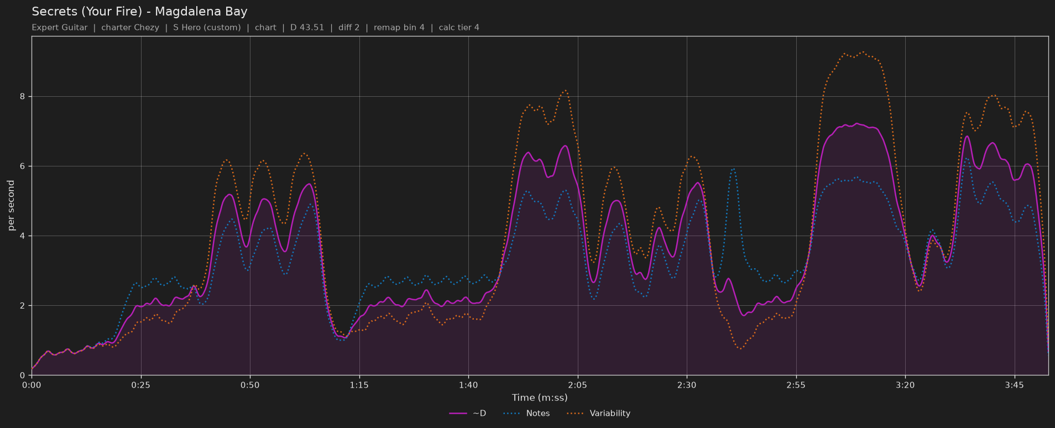Image resolution: width=1055 pixels, height=428 pixels.
Task: Click the calc tier 4 label
Action: 459,27
